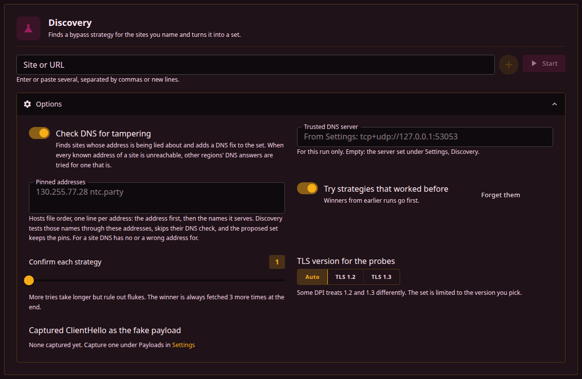Click the Discovery heading text

pos(70,22)
